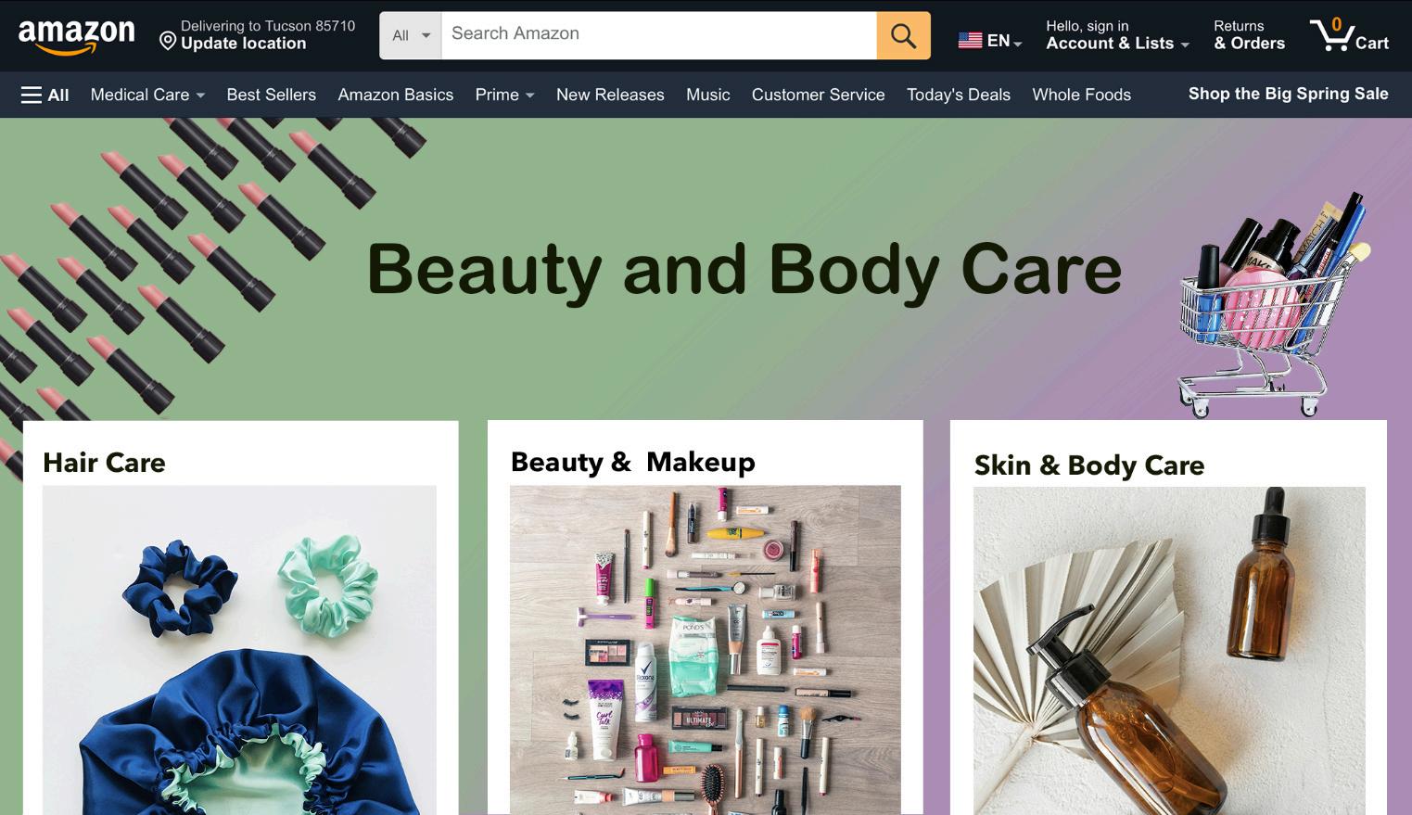Open the Skin & Body Care thumbnail

click(1169, 651)
